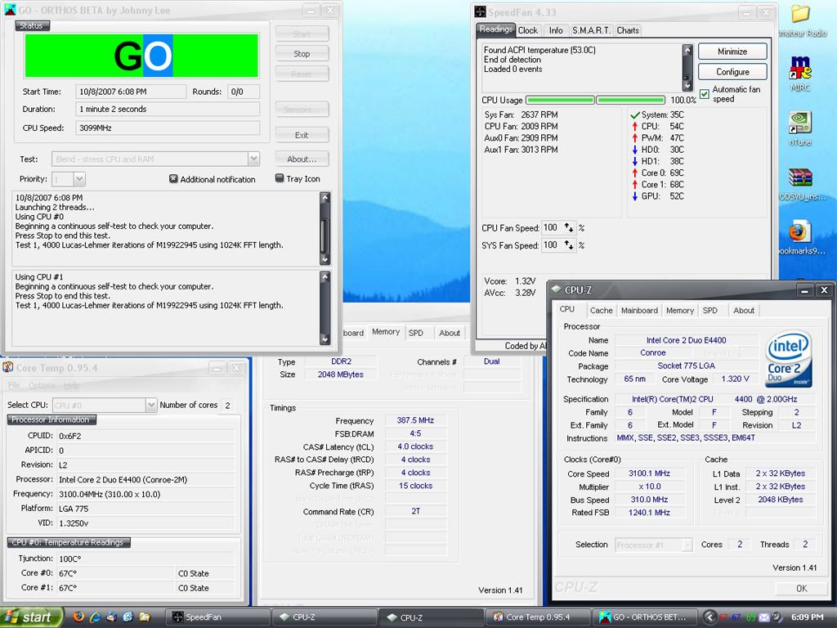Open the Charts tab in SpeedFan
This screenshot has height=628, width=837.
tap(628, 30)
